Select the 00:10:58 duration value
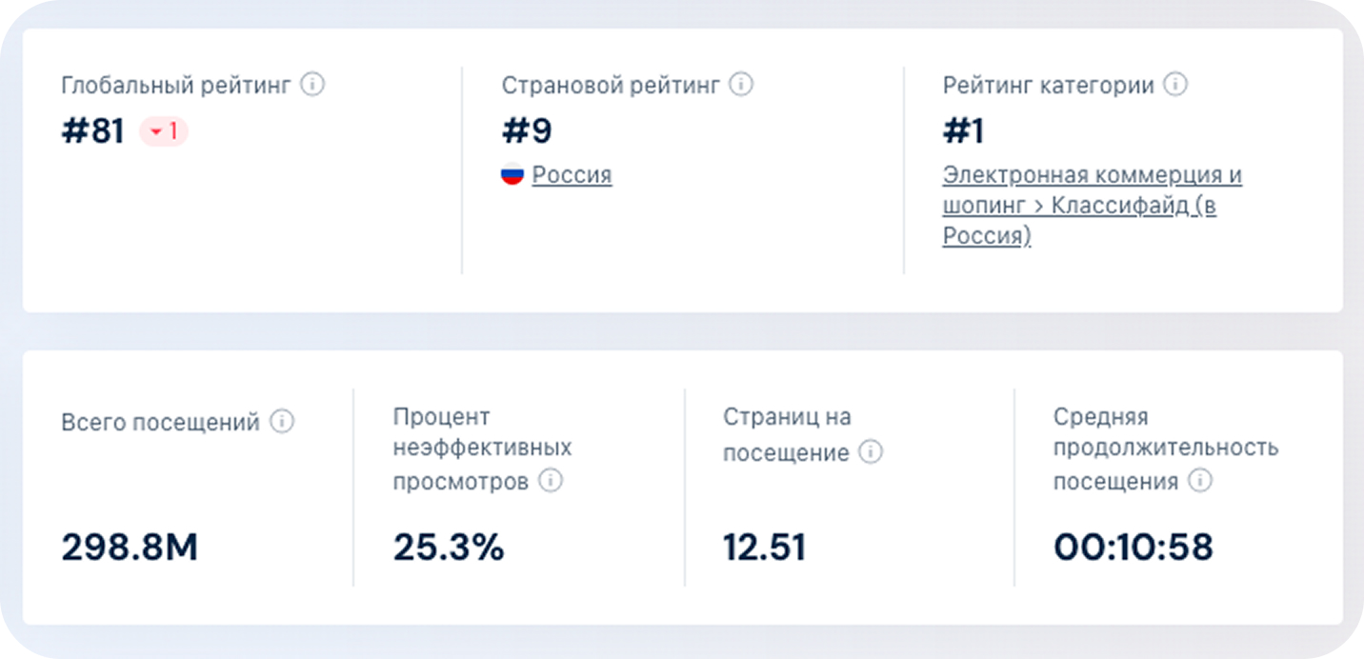This screenshot has height=659, width=1364. pyautogui.click(x=1133, y=548)
